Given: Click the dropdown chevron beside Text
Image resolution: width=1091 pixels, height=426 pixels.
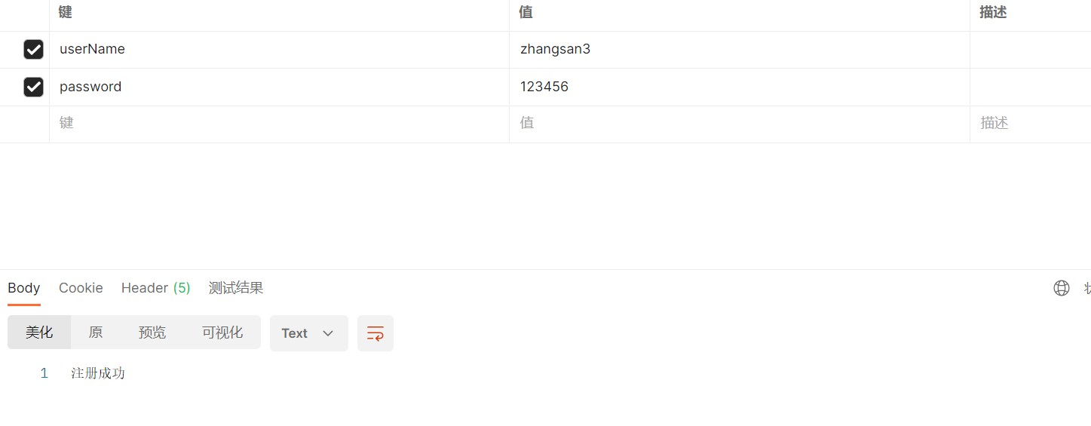Looking at the screenshot, I should pyautogui.click(x=328, y=333).
